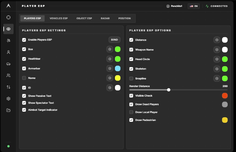Open the yellow Name color swatch

(118, 78)
